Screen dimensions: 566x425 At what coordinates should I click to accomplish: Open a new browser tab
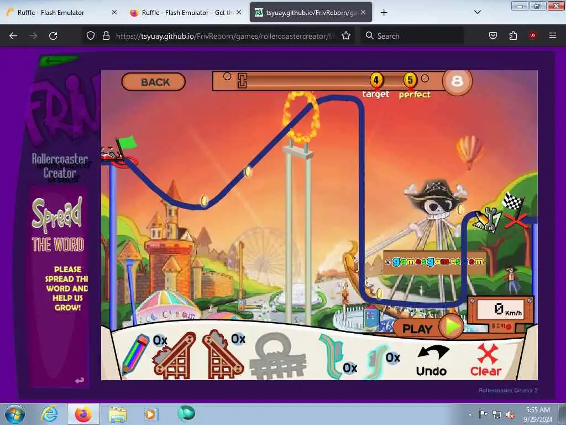(384, 13)
